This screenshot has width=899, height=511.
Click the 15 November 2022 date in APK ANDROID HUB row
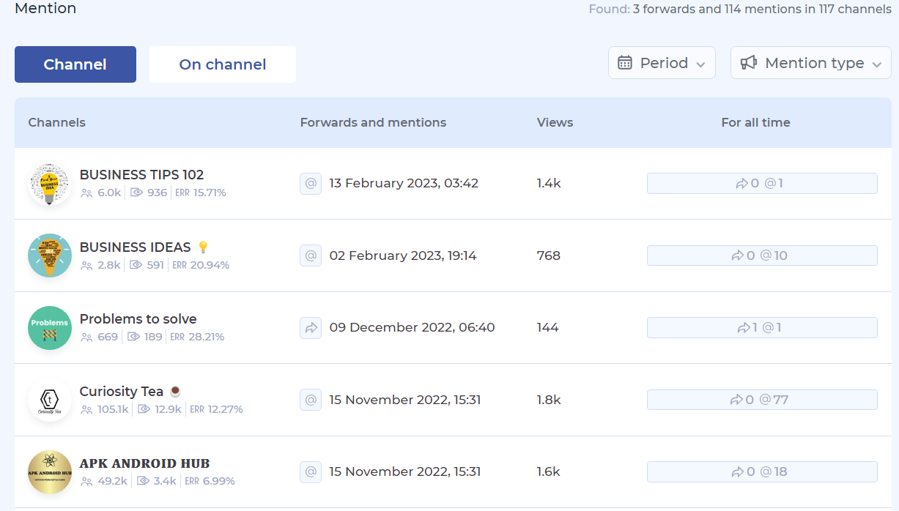404,471
